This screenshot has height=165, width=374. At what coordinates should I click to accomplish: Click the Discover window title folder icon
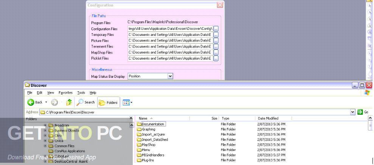coord(28,85)
